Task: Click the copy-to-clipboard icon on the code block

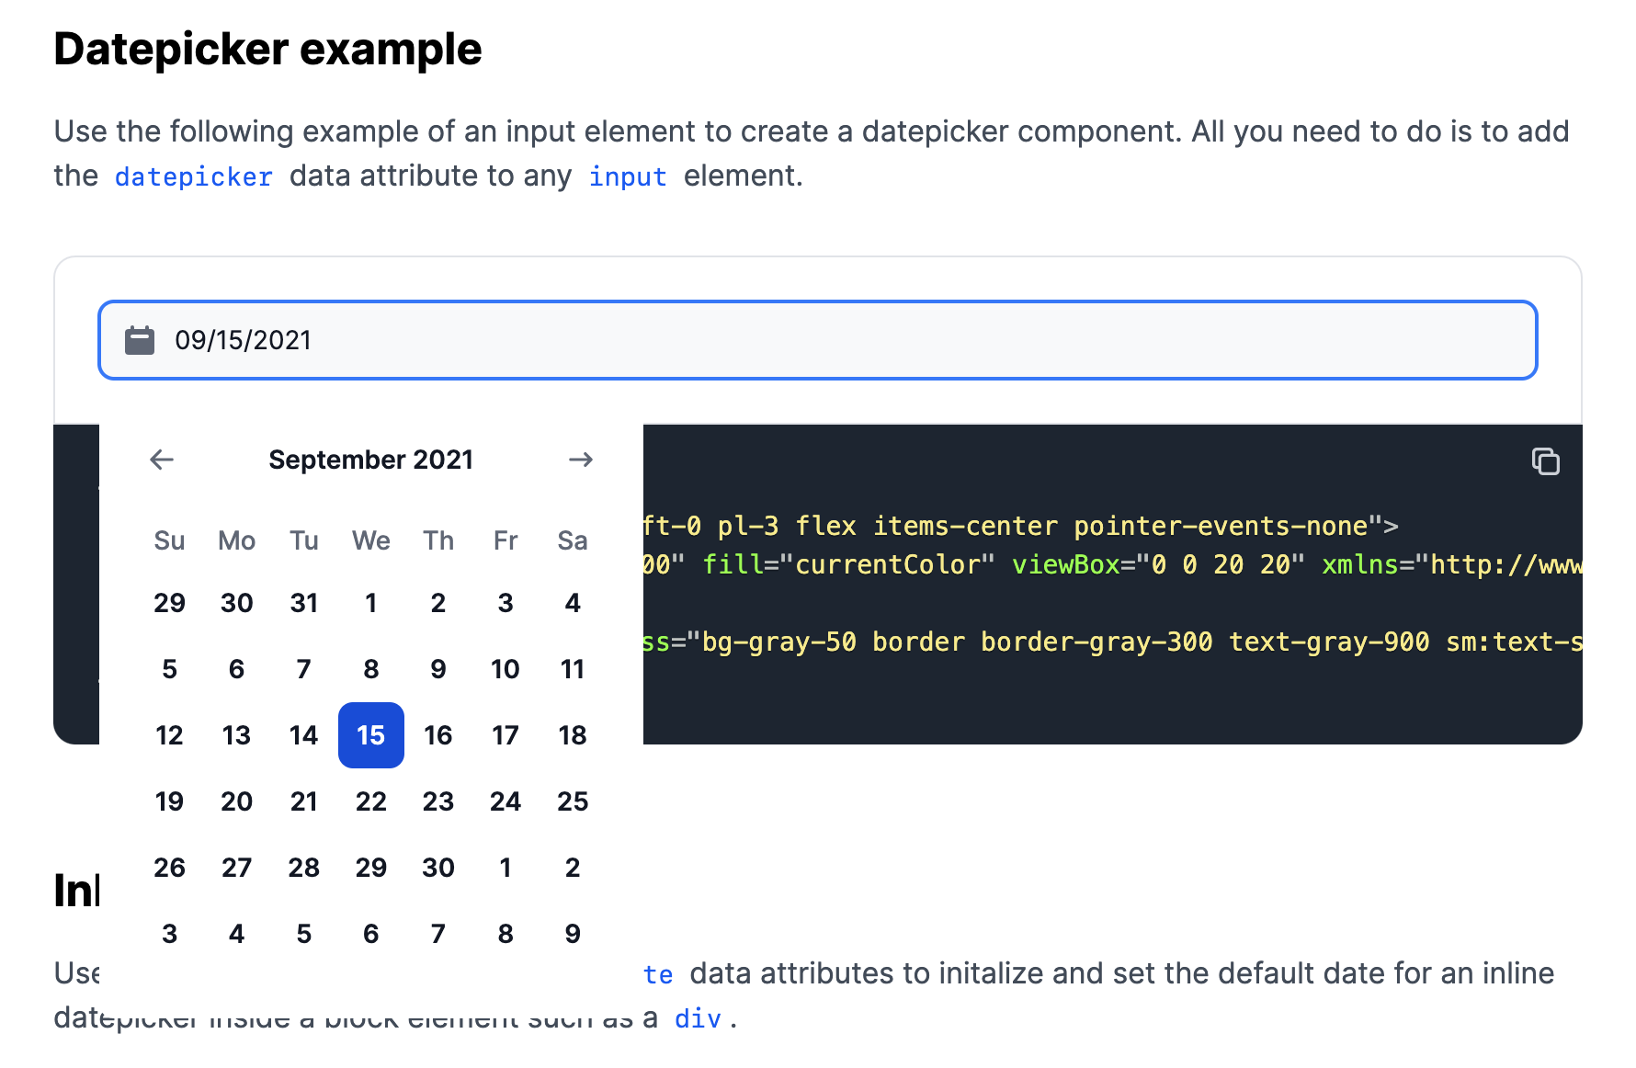Action: tap(1546, 462)
